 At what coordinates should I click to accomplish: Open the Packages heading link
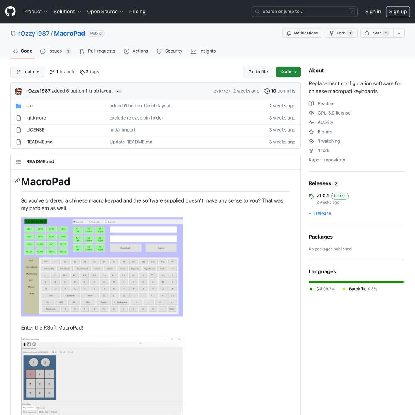(x=320, y=237)
